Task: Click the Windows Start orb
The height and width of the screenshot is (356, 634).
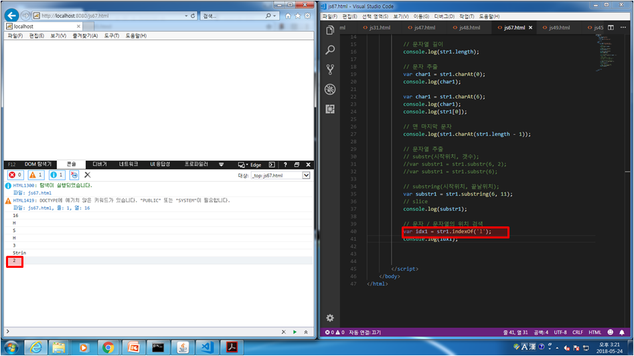Action: pos(11,347)
